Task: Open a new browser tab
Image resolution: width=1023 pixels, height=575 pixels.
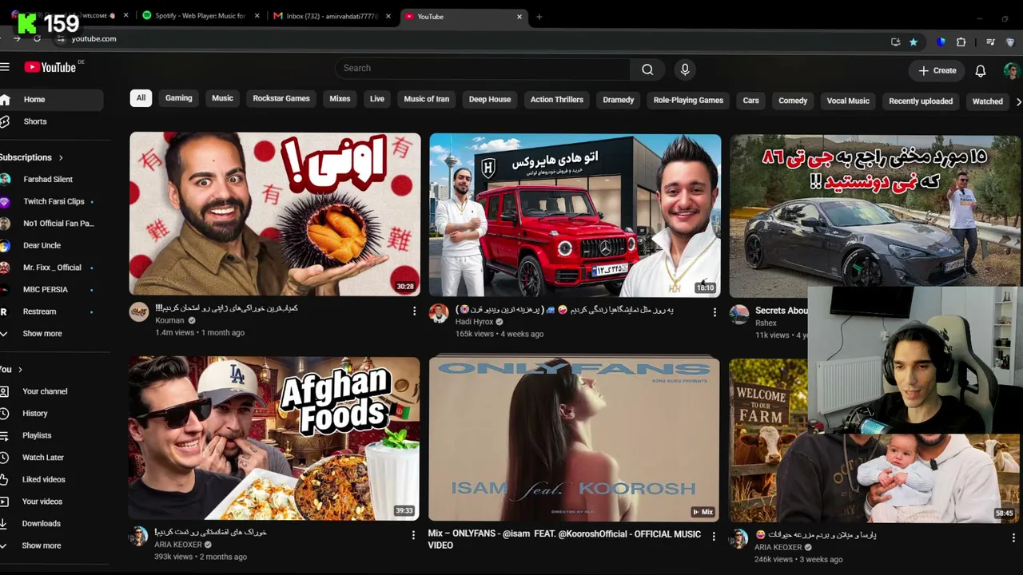Action: coord(539,17)
